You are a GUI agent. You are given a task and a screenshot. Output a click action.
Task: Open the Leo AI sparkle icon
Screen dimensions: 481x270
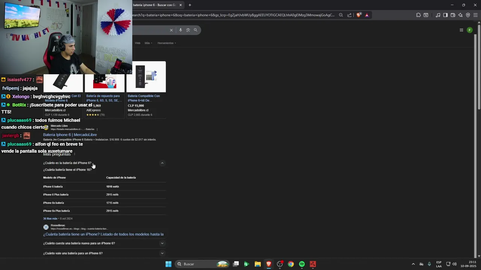460,15
